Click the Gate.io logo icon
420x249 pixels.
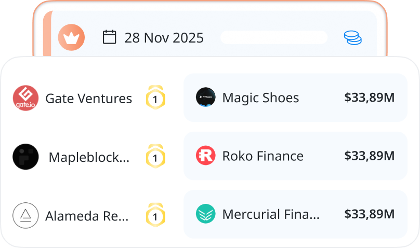25,98
